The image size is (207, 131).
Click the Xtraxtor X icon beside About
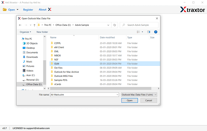pos(50,9)
